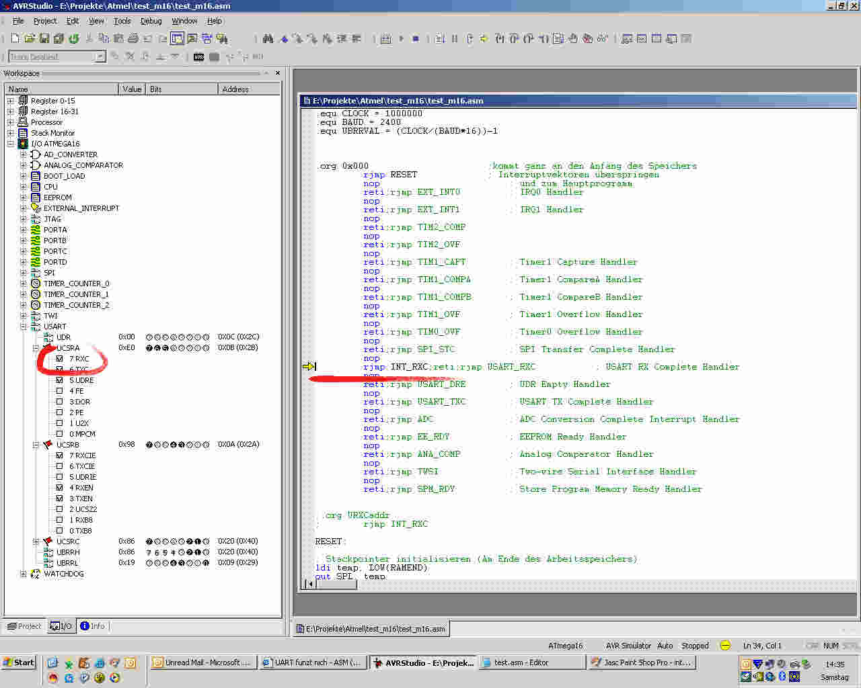Expand the AD_CONVERTER node

click(23, 155)
